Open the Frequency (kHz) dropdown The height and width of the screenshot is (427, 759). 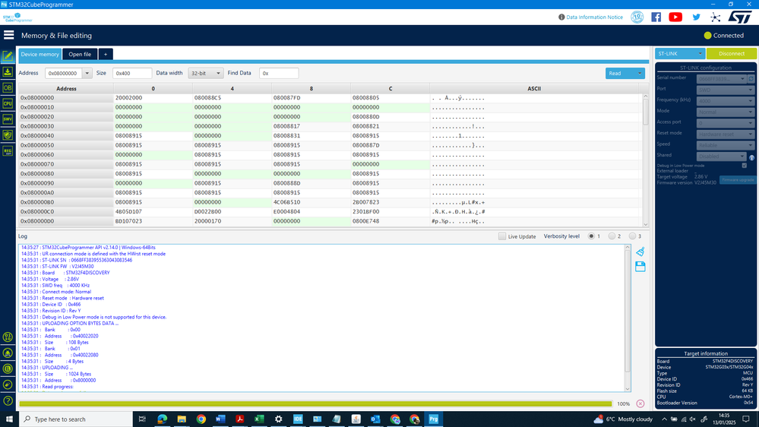point(725,101)
